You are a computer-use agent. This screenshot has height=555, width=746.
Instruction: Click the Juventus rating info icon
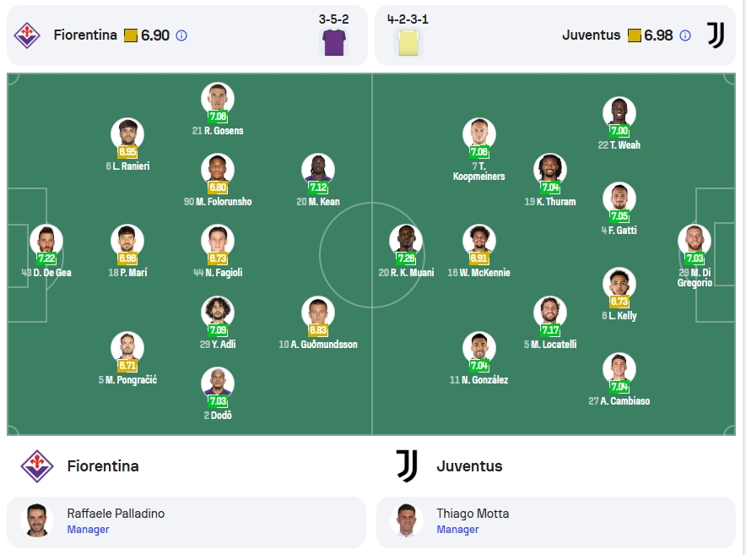(x=684, y=35)
